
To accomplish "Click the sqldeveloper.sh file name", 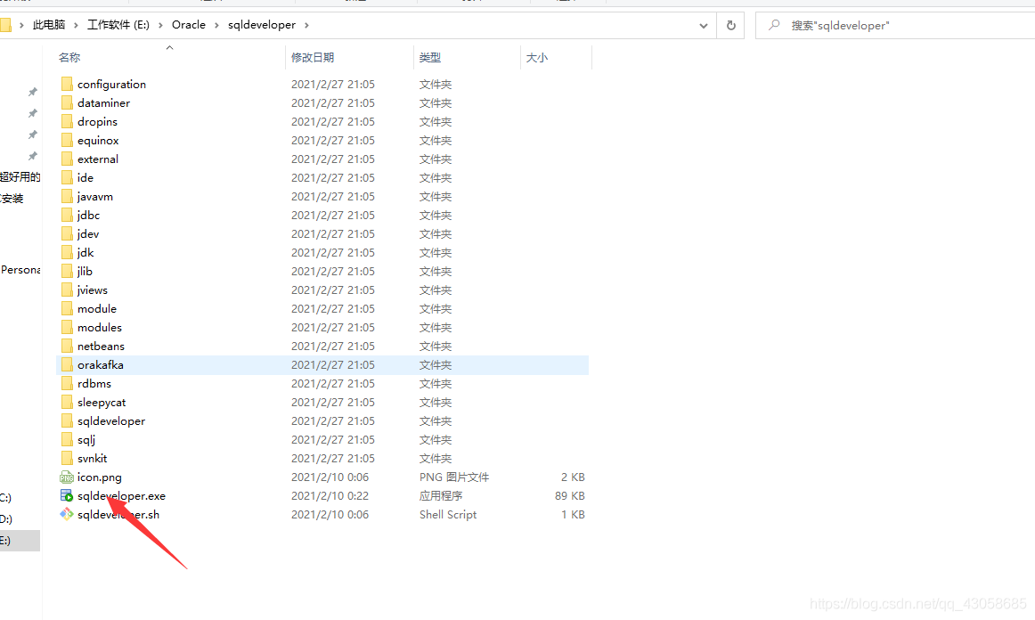I will [118, 514].
